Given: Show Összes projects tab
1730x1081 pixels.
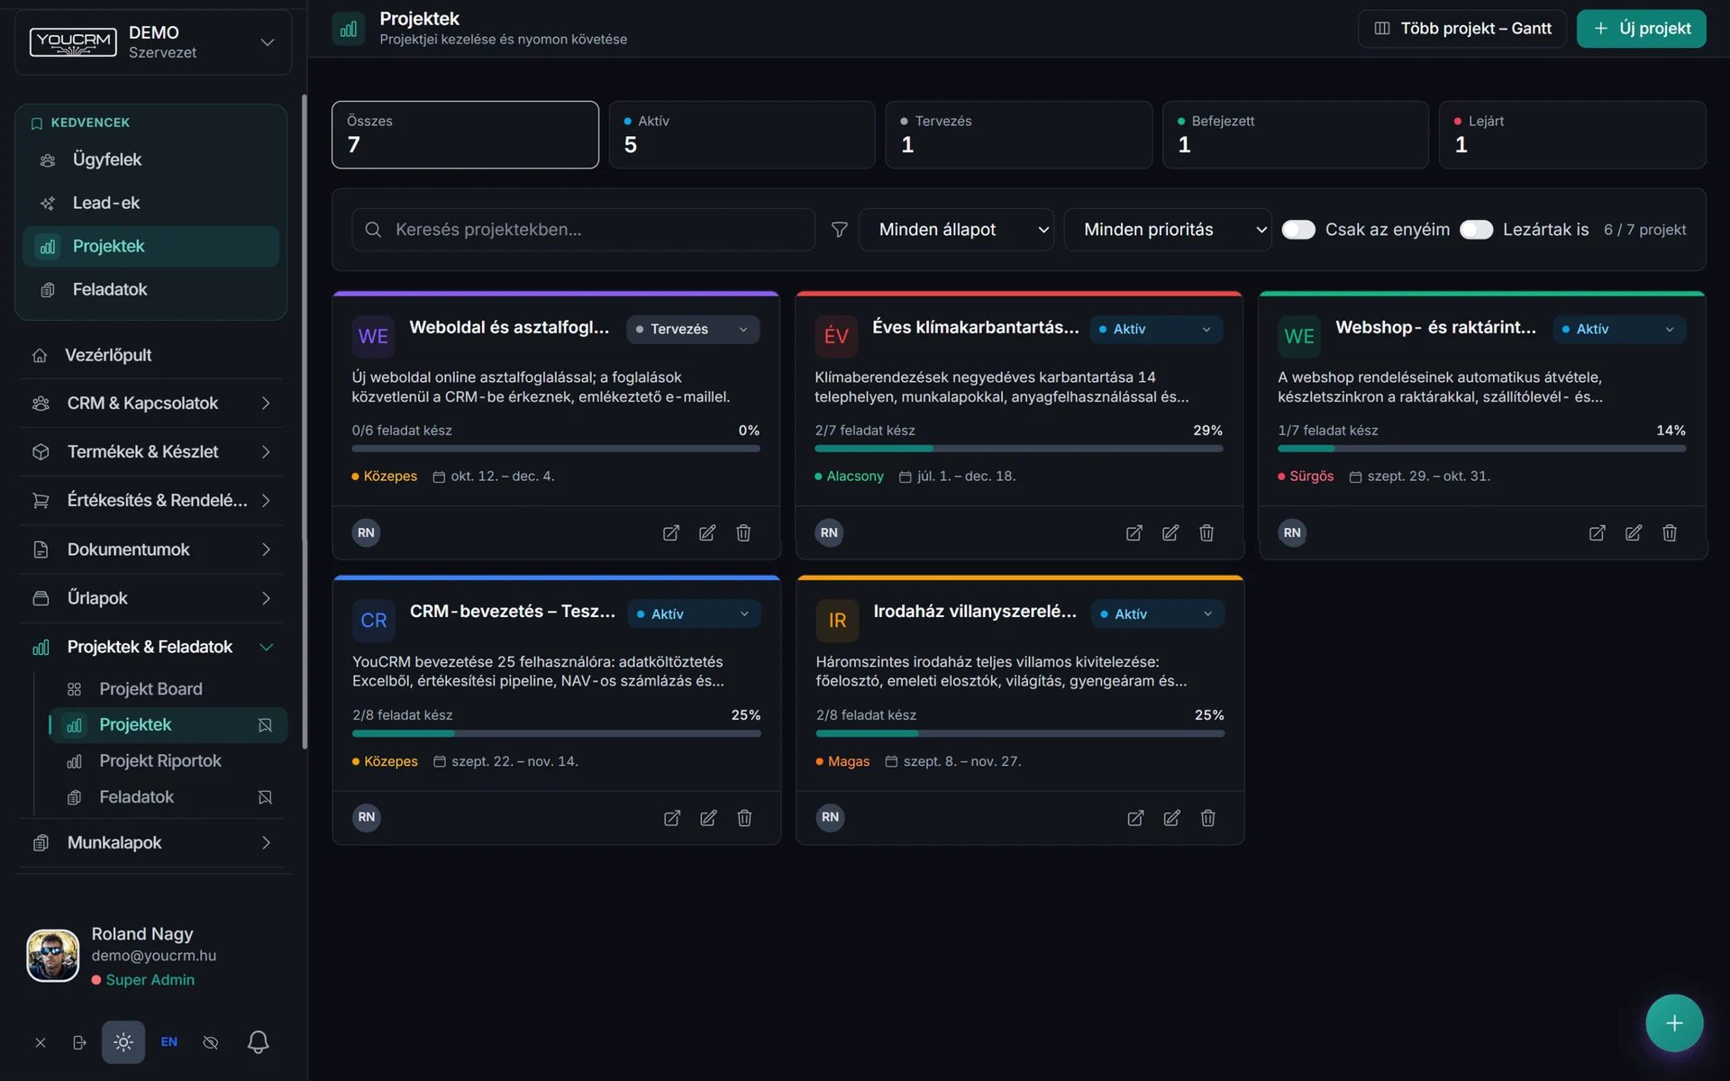Looking at the screenshot, I should pyautogui.click(x=465, y=134).
